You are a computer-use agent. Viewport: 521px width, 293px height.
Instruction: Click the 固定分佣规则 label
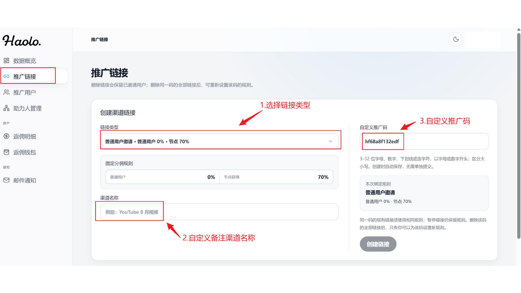119,164
